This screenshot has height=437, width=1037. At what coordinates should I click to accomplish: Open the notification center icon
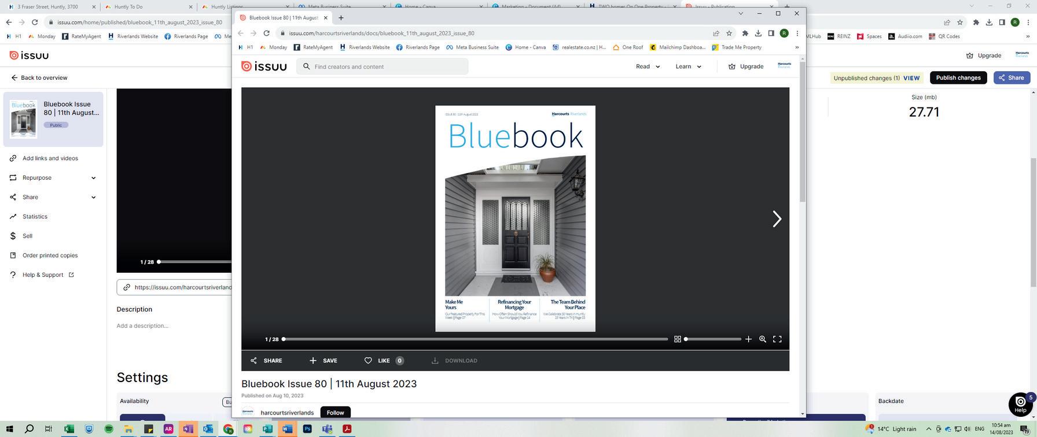click(1024, 429)
